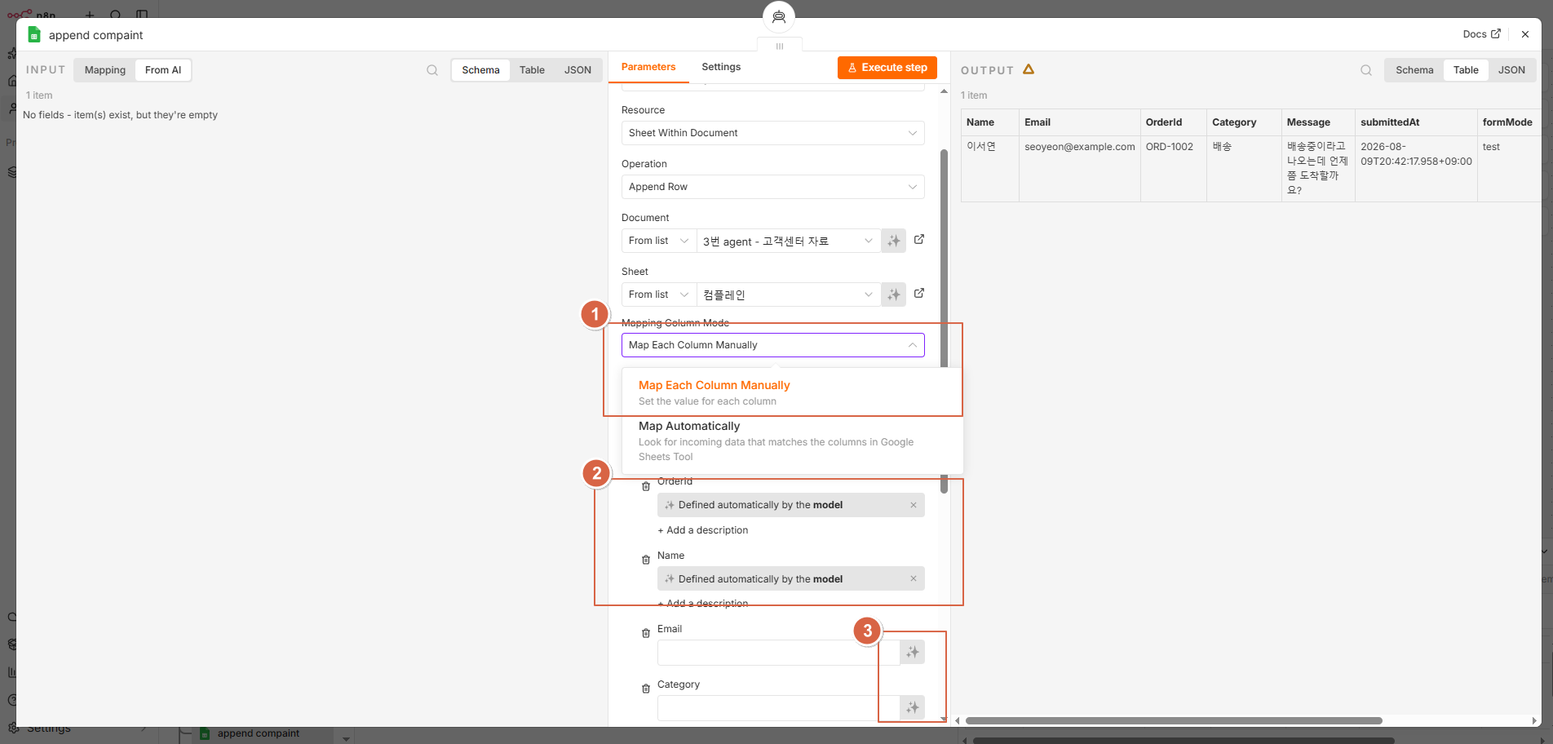This screenshot has height=744, width=1553.
Task: Click the output panel search icon
Action: click(x=1366, y=70)
